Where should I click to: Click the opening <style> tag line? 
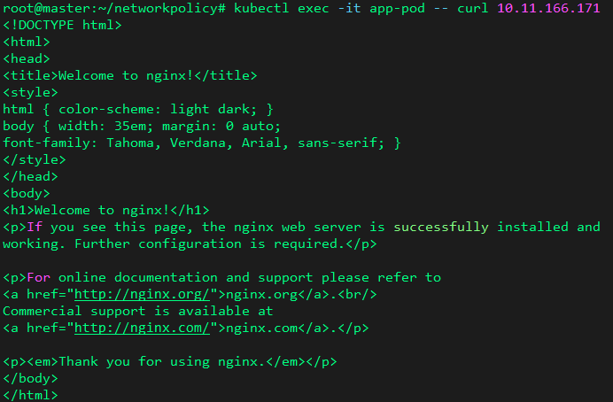click(x=30, y=92)
